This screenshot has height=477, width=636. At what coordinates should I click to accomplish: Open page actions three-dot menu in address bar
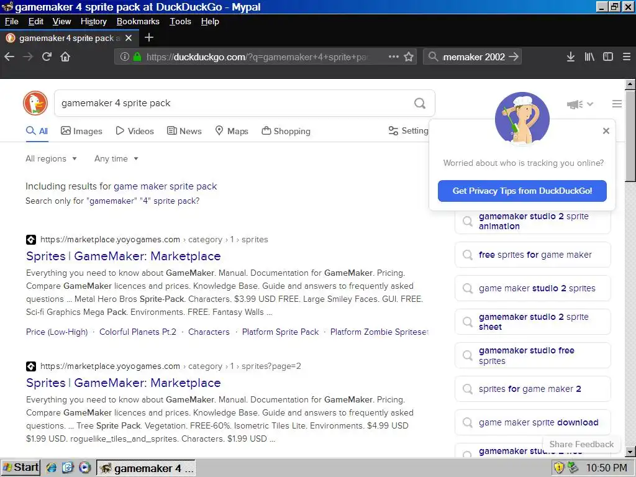coord(393,57)
